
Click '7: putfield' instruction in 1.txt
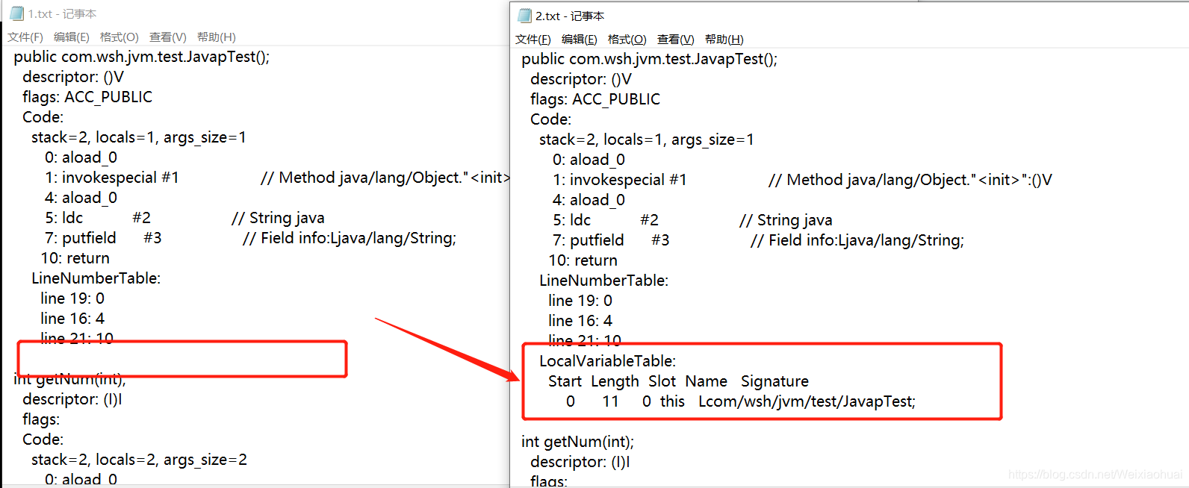point(81,238)
